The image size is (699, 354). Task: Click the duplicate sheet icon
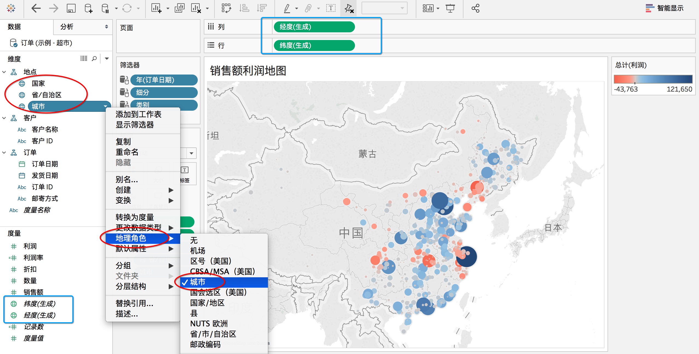[179, 8]
